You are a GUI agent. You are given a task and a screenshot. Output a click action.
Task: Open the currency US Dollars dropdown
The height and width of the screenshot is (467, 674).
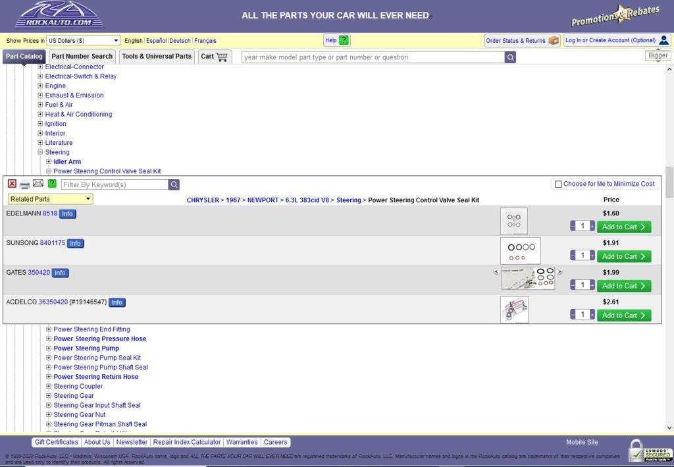coord(84,41)
